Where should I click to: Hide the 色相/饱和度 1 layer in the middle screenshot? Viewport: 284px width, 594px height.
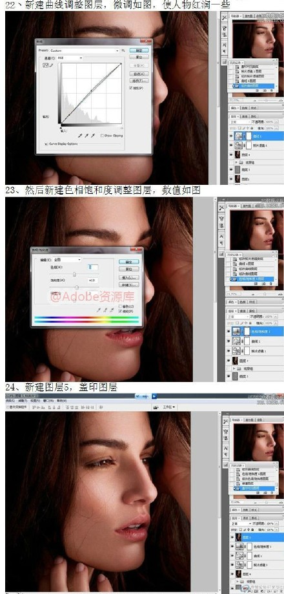pos(228,331)
